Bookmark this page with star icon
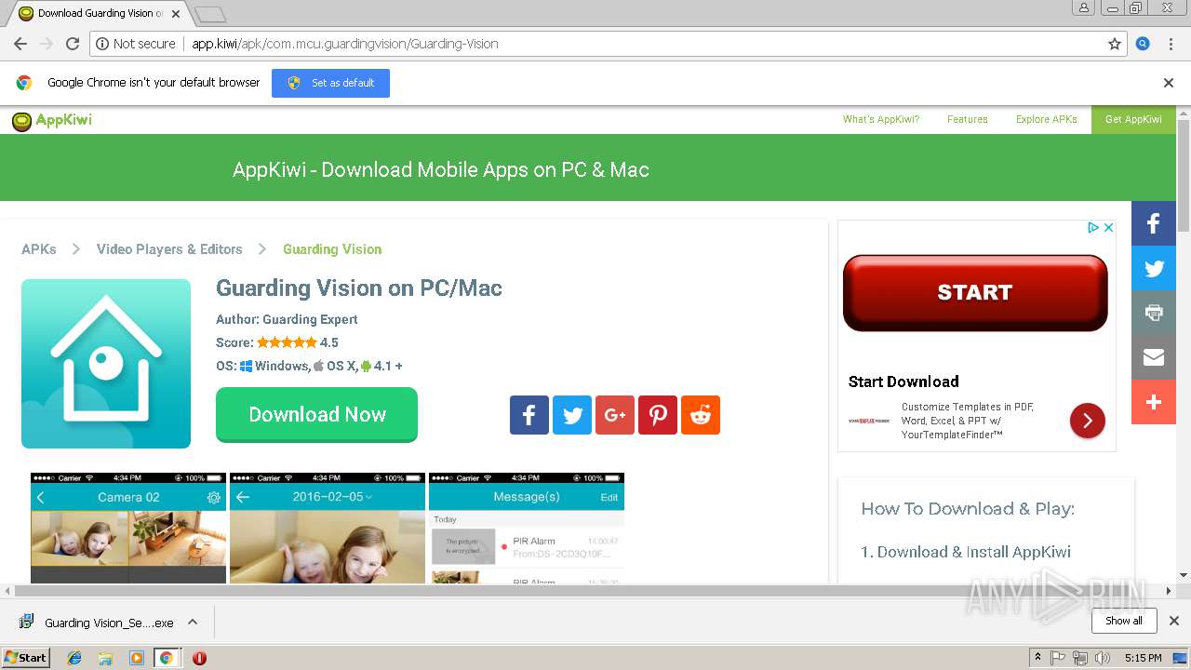Screen dimensions: 1191x670 point(1114,44)
